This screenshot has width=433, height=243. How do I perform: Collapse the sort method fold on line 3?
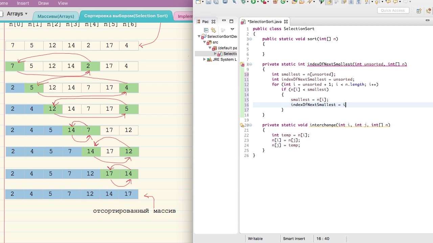point(250,39)
